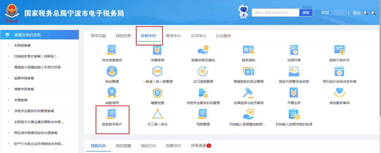Image resolution: width=381 pixels, height=153 pixels.
Task: Open 逾期申报套餐 in sidebar
Action: tap(24, 78)
